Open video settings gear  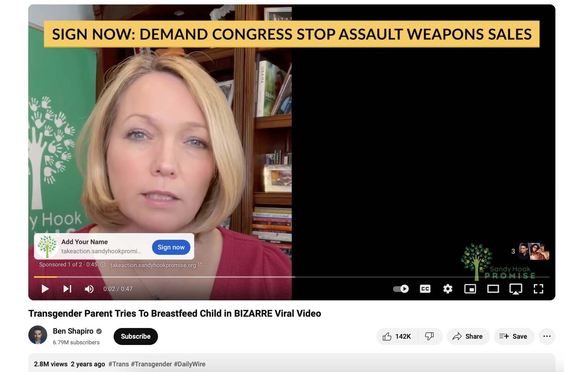[x=448, y=289]
